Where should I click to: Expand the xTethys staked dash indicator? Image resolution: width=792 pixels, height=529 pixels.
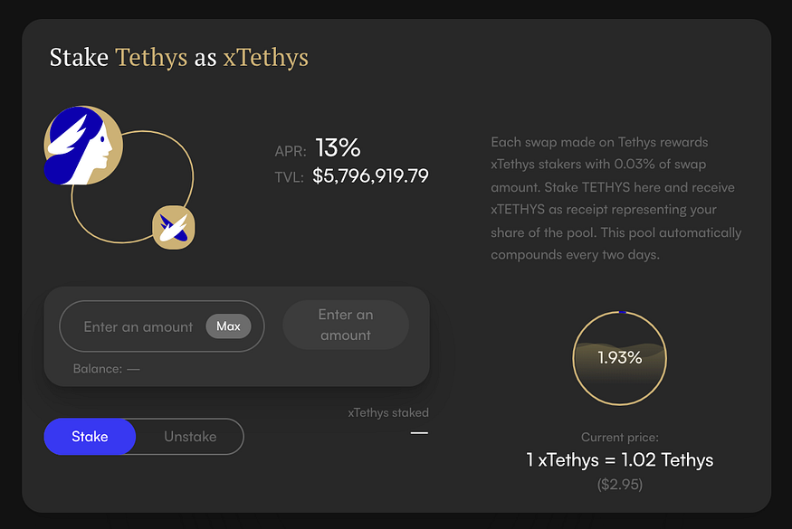418,433
